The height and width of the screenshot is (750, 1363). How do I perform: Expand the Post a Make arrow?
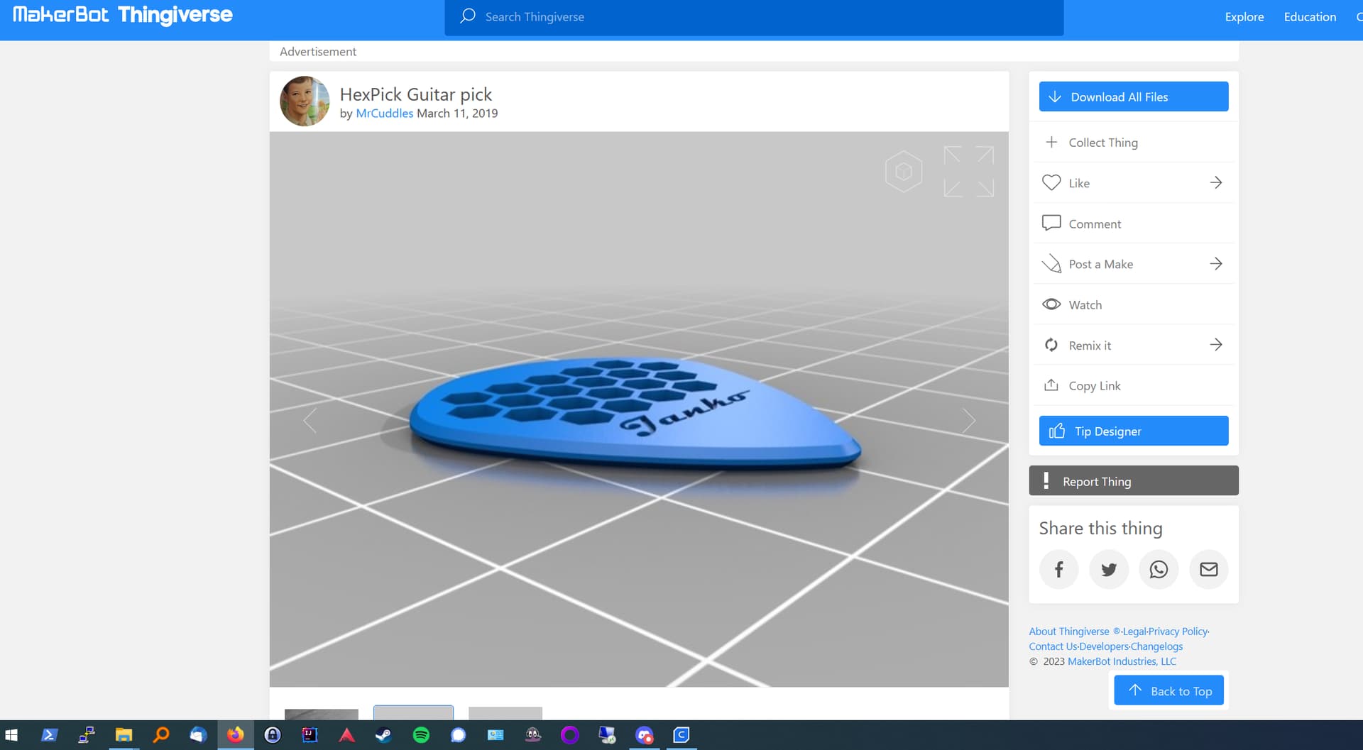(1215, 264)
